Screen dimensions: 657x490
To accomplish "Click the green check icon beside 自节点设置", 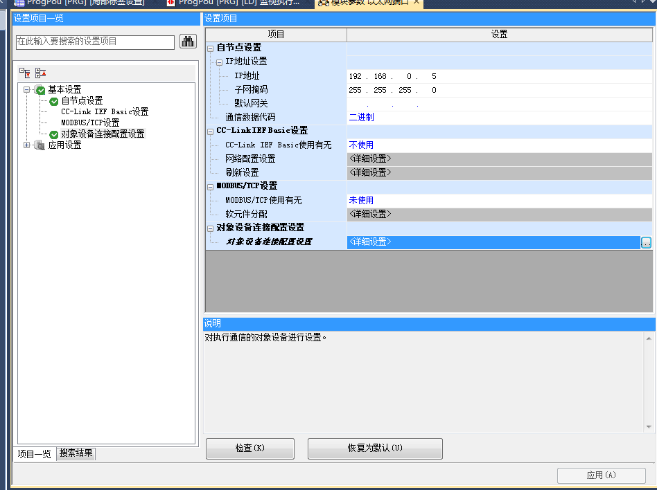I will 54,101.
